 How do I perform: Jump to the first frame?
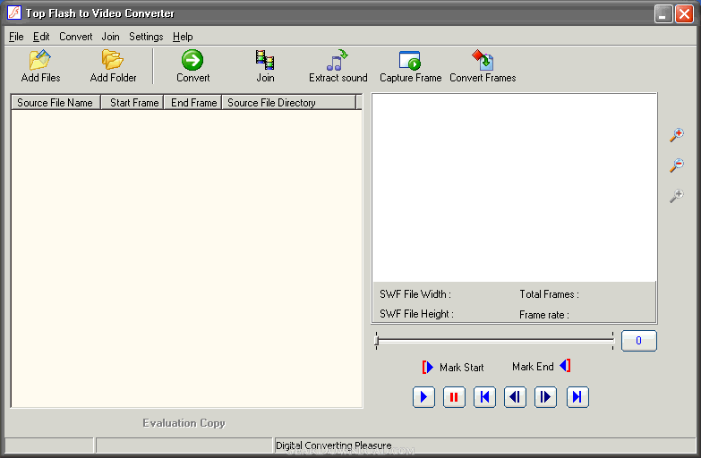click(484, 397)
